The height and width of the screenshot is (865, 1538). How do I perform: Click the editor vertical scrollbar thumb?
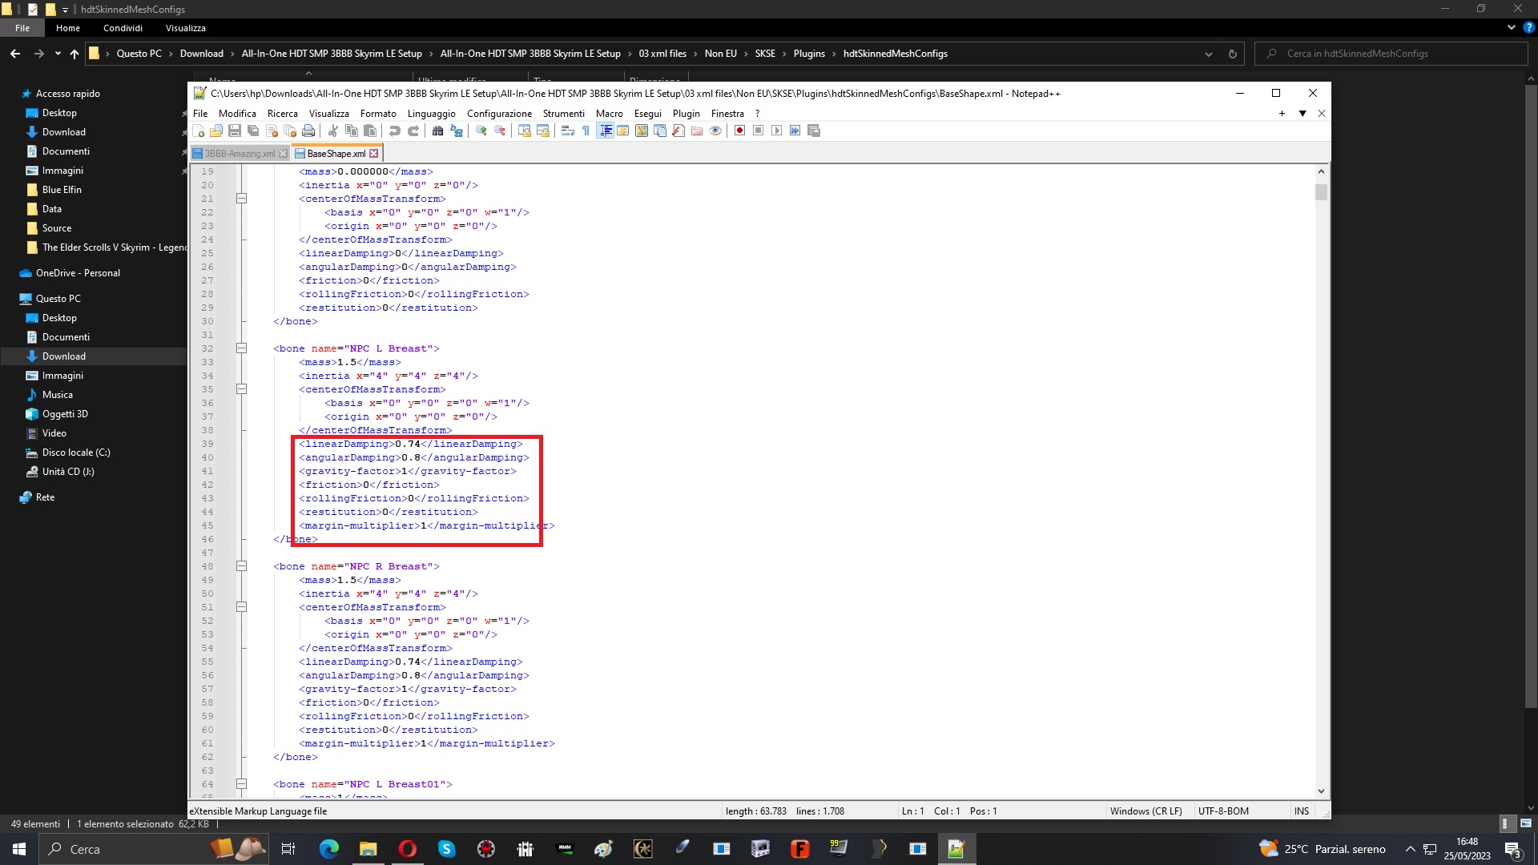[1321, 192]
